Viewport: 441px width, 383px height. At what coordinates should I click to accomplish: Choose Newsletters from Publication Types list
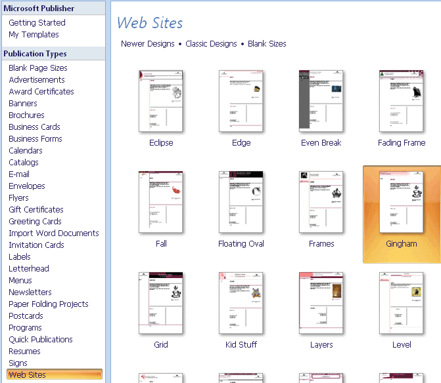click(30, 292)
